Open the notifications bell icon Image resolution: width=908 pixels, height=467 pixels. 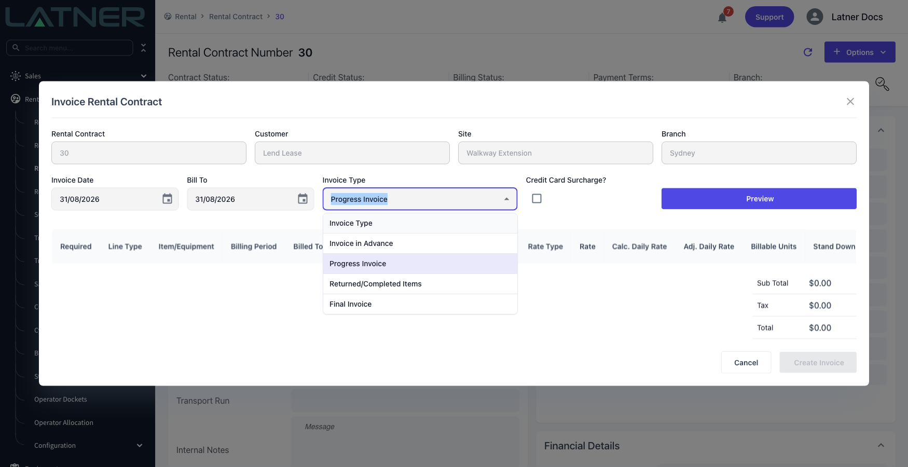[722, 18]
